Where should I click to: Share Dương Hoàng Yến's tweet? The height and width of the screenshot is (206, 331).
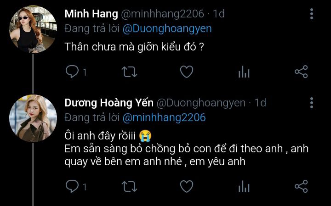coord(301,186)
